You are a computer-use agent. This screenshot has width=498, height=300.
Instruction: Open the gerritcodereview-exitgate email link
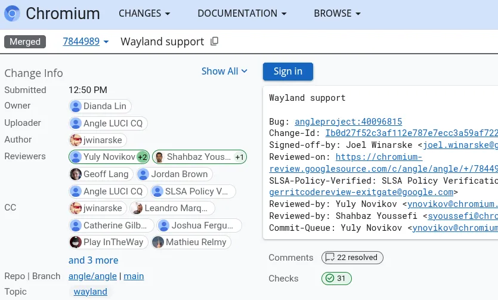[361, 192]
